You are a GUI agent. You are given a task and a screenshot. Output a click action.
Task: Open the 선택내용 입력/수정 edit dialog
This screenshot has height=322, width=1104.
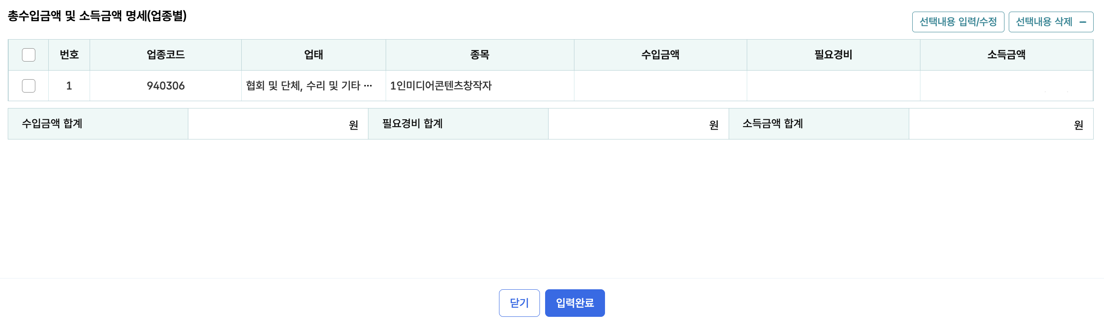(x=959, y=21)
